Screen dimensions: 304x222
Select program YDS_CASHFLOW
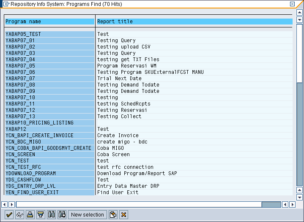pos(50,180)
